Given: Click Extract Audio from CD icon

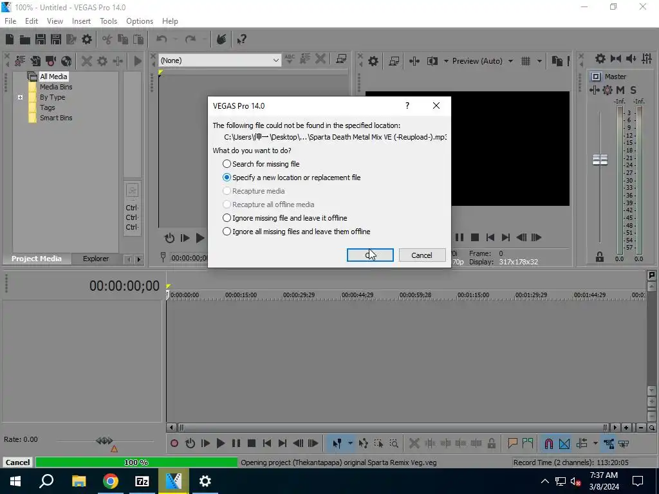Looking at the screenshot, I should pos(66,61).
